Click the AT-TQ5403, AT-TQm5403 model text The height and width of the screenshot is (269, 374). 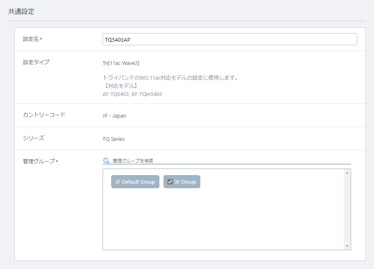point(132,94)
